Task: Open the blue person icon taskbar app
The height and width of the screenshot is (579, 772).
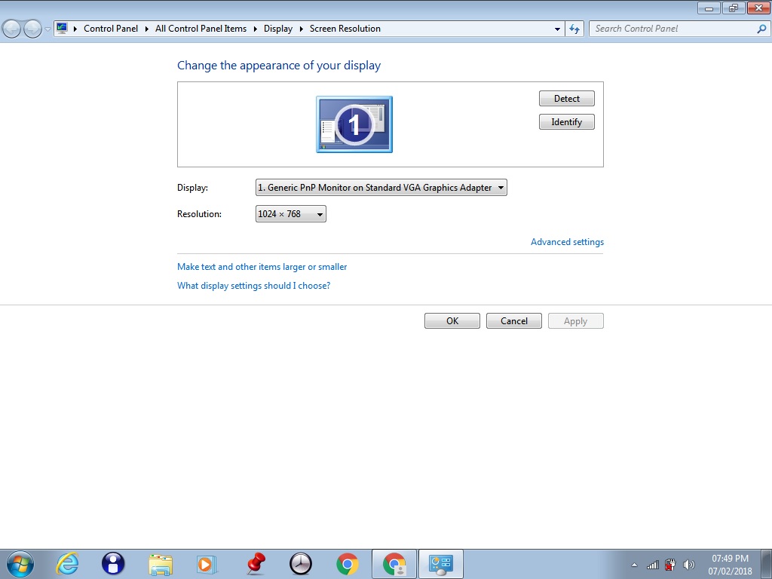Action: (x=113, y=564)
